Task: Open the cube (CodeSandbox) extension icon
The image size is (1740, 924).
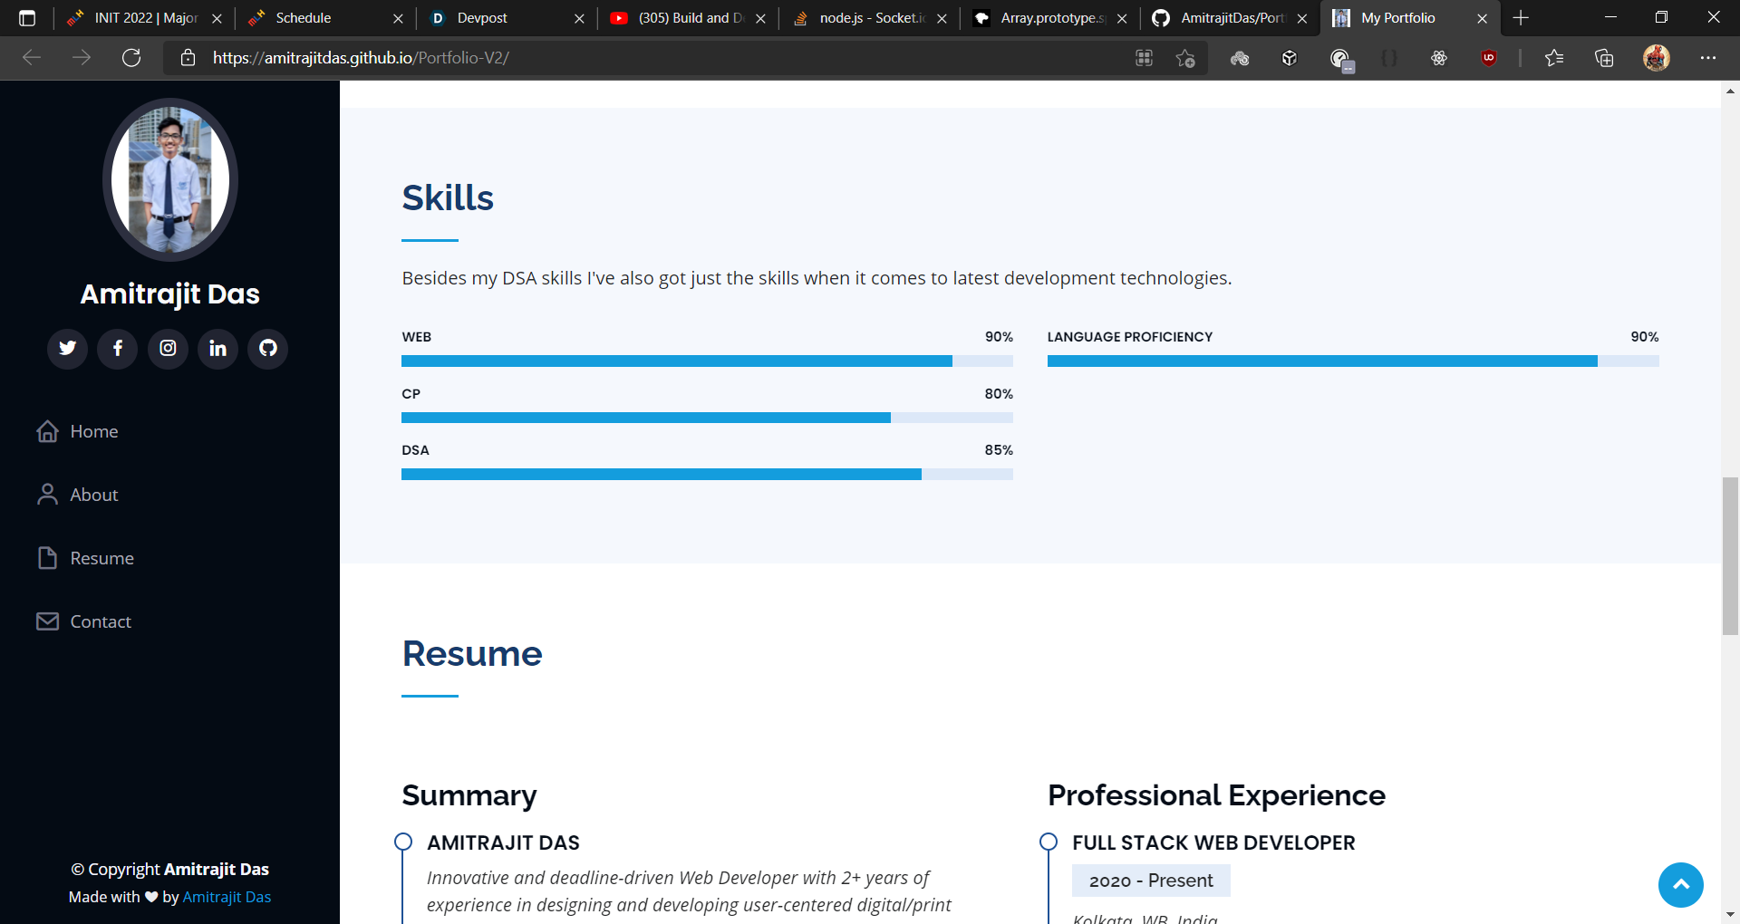Action: [1290, 58]
